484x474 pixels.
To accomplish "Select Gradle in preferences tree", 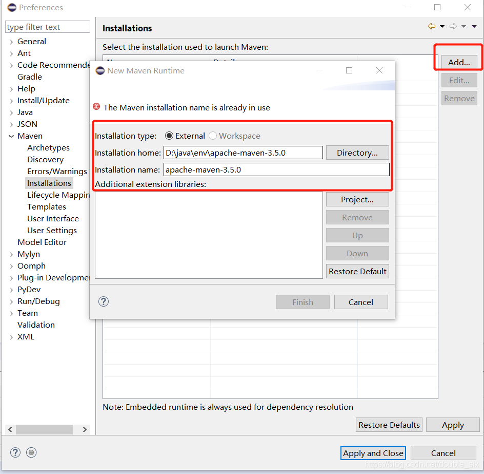I will [x=30, y=77].
